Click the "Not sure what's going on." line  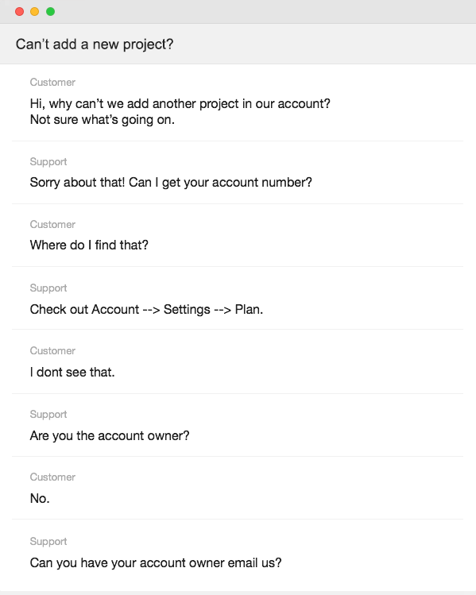point(102,120)
